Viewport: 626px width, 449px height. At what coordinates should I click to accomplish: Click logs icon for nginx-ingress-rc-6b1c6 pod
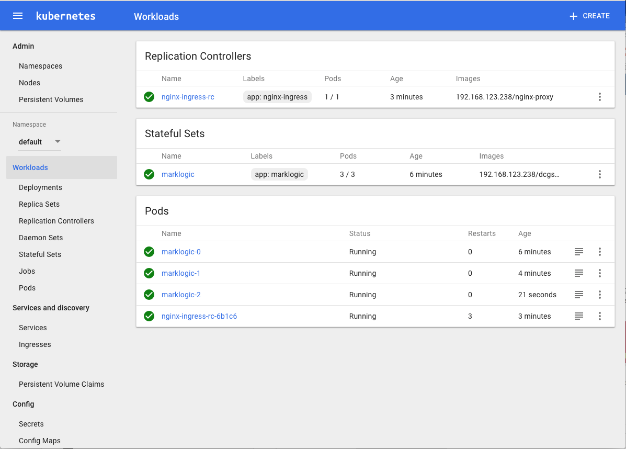coord(578,316)
